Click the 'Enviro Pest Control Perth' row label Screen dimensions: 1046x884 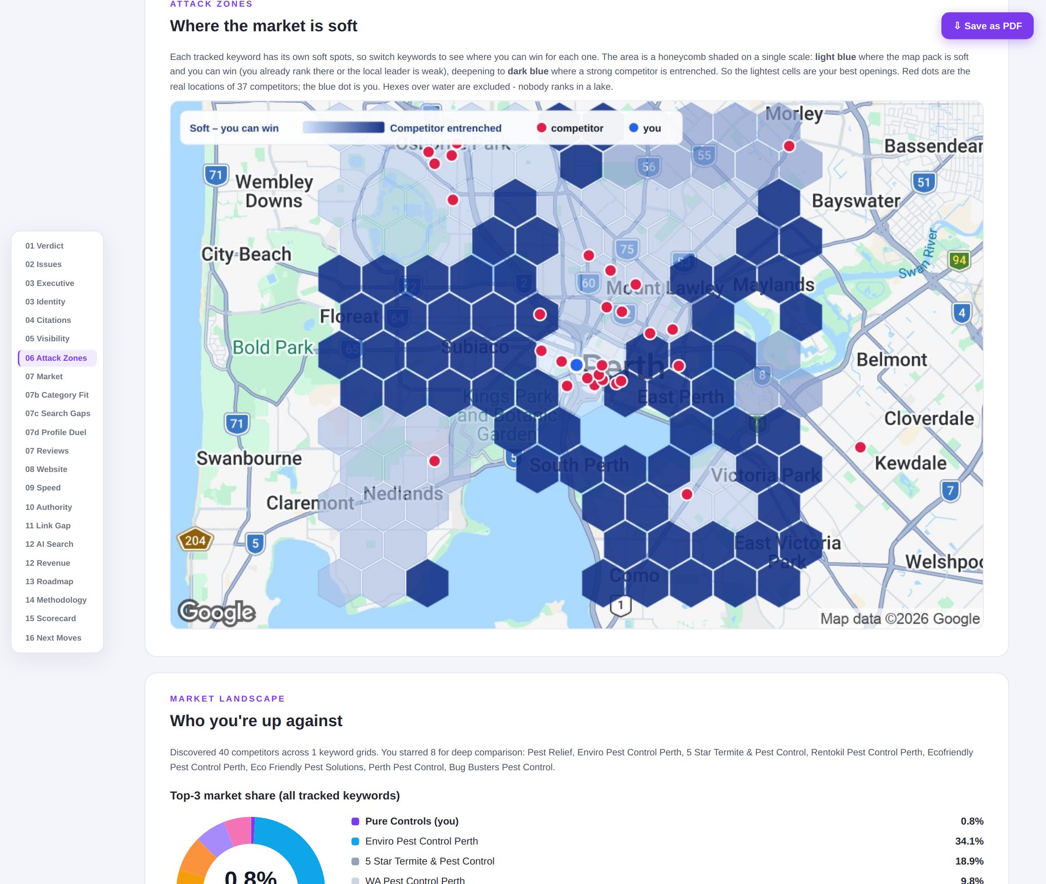[421, 841]
